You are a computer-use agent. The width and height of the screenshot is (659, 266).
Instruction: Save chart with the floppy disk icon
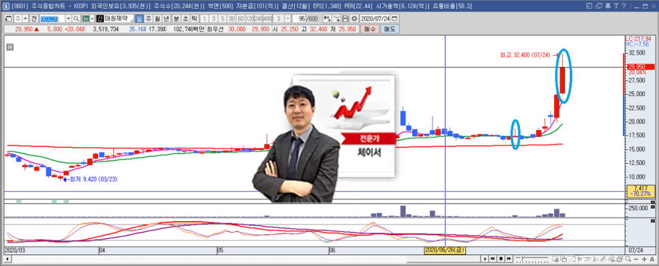pyautogui.click(x=346, y=19)
